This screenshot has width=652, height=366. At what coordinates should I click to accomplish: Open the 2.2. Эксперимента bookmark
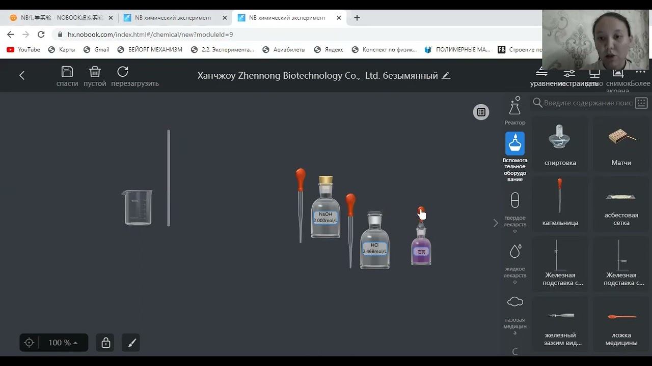point(222,49)
